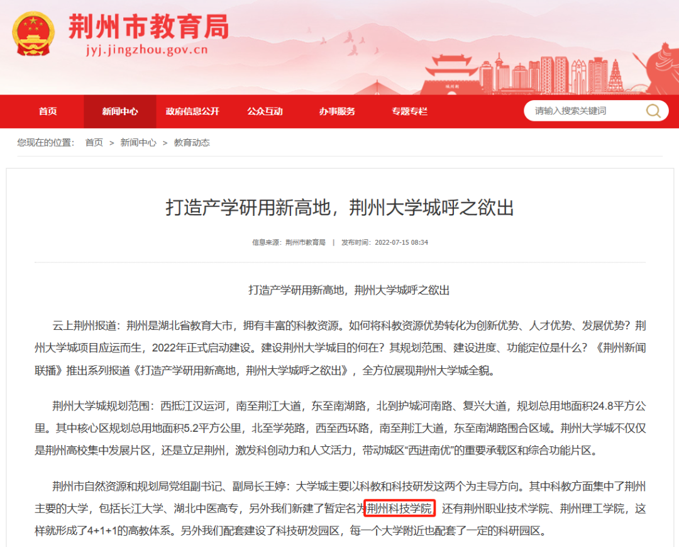Open the 办事服务 menu
The height and width of the screenshot is (547, 679).
tap(338, 111)
